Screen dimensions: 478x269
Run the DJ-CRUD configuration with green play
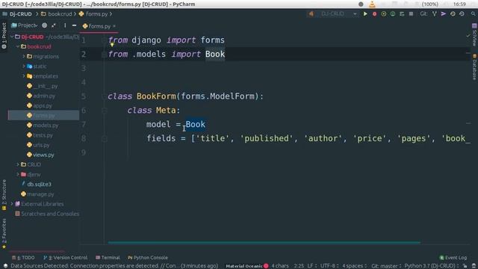[x=365, y=14]
